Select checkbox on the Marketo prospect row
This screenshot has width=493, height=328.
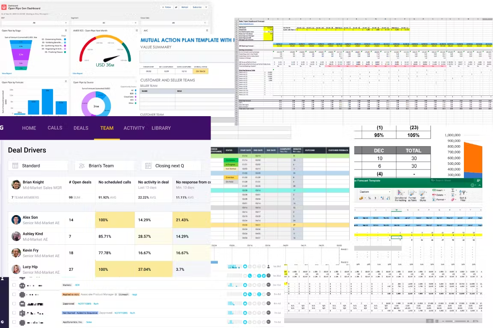[14, 285]
